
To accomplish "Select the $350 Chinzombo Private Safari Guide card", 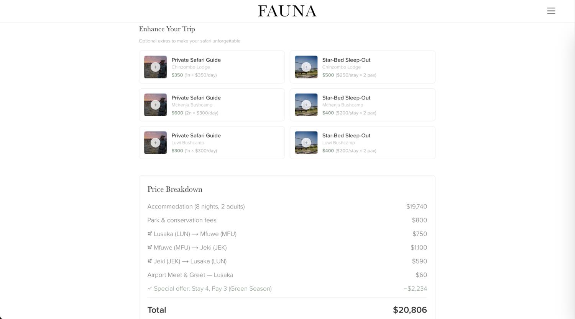I will pos(212,67).
